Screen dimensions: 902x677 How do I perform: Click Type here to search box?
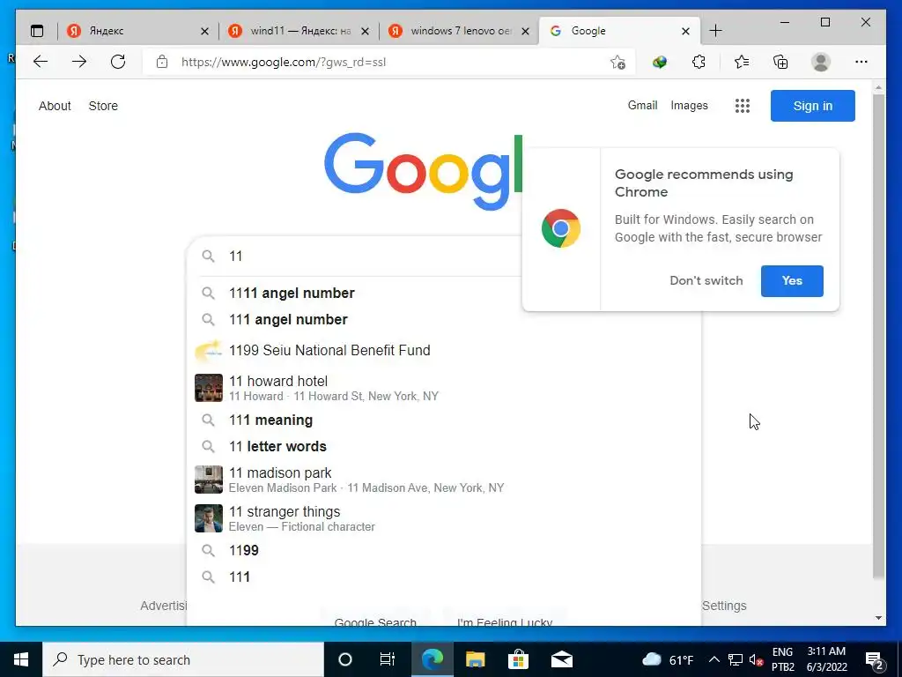click(x=183, y=659)
